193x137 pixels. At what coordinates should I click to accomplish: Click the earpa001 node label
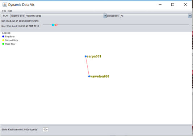(x=94, y=56)
